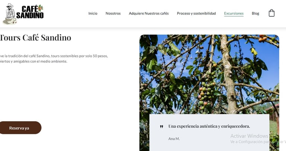This screenshot has width=286, height=151.
Task: Click the coffee cup in the logo
Action: 9,21
